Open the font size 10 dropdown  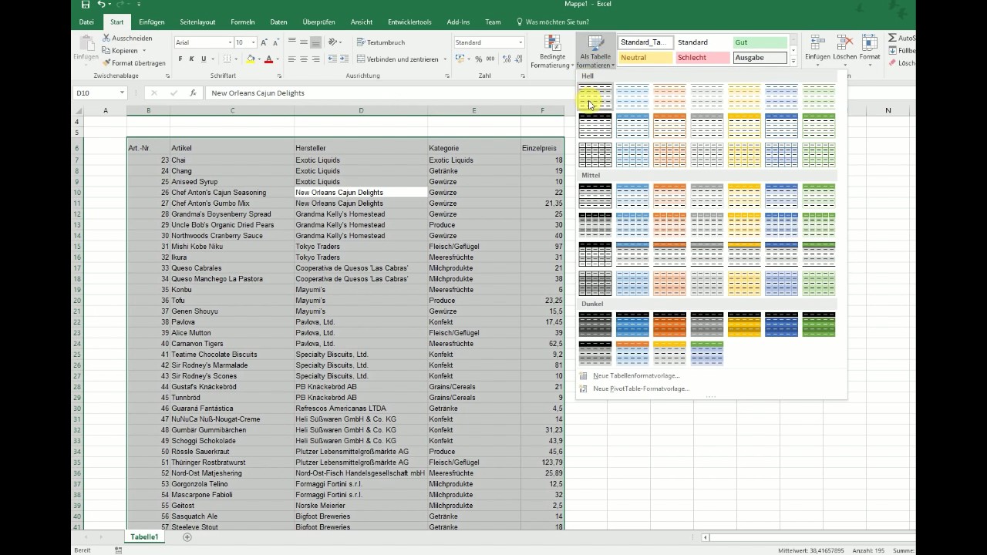(x=253, y=42)
